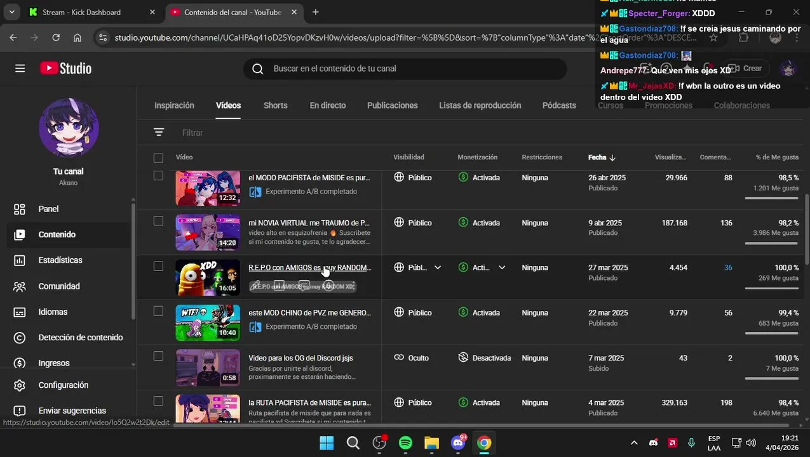Expand visibility dropdown on R.E.P.O row
810x457 pixels.
tap(437, 268)
